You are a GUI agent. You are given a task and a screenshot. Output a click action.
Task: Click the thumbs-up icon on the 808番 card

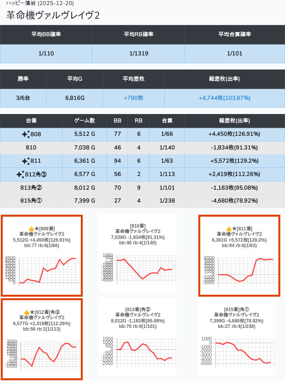pyautogui.click(x=32, y=228)
